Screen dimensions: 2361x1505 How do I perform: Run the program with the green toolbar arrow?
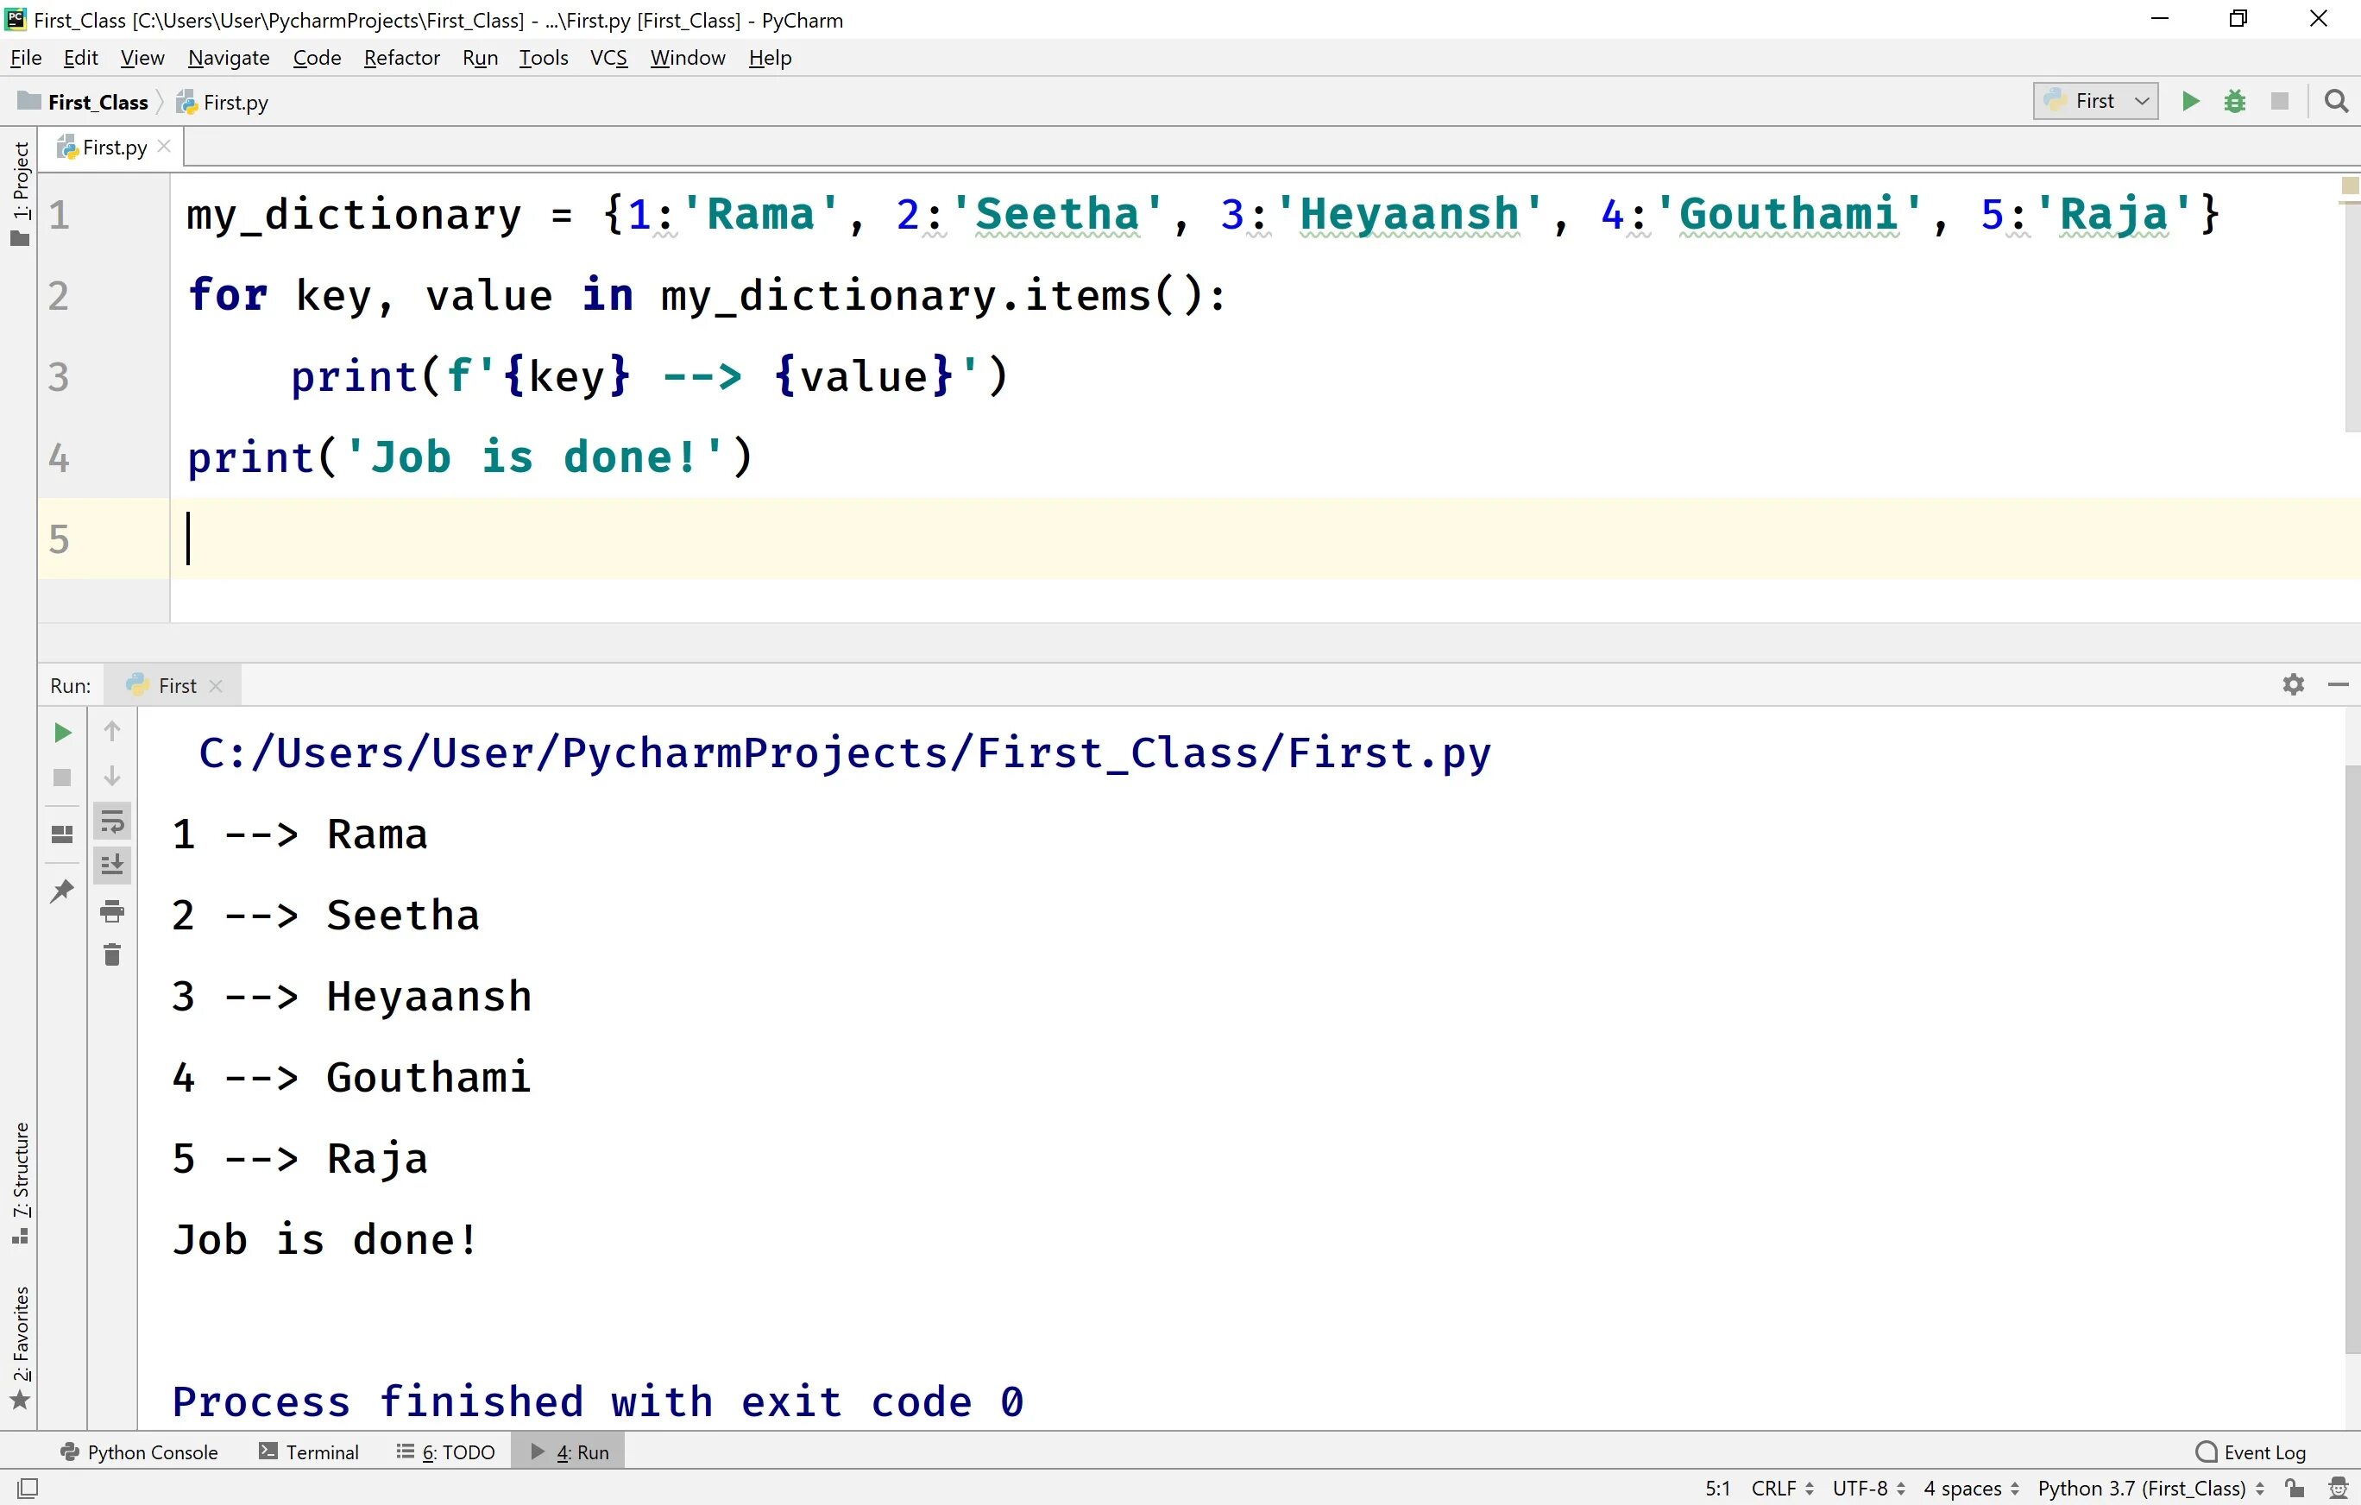(2189, 101)
